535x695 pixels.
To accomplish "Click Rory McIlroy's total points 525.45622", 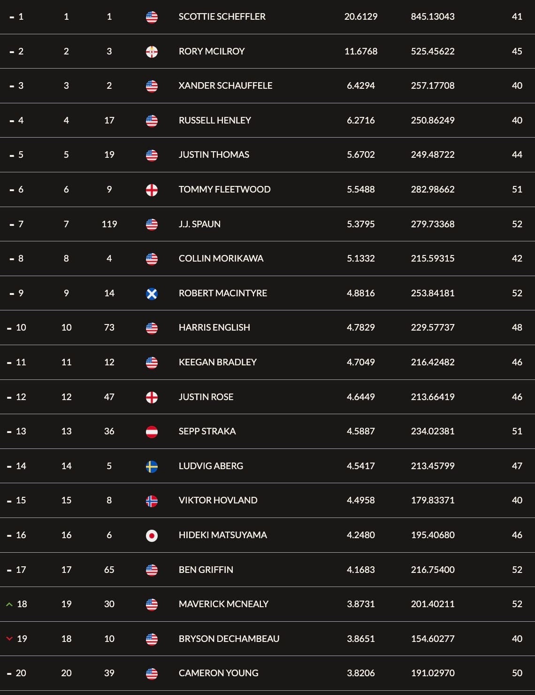I will (x=433, y=51).
